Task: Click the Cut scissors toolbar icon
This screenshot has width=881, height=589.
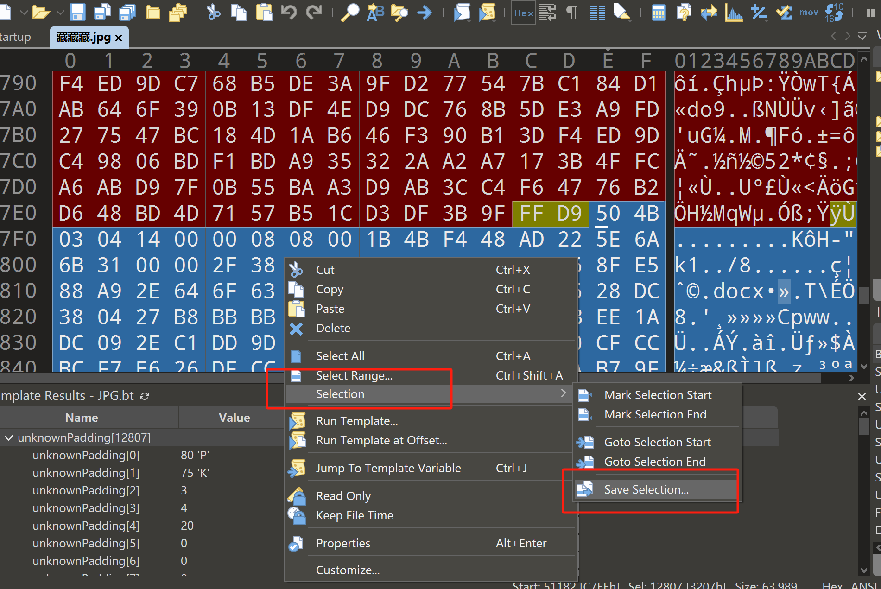Action: tap(214, 12)
